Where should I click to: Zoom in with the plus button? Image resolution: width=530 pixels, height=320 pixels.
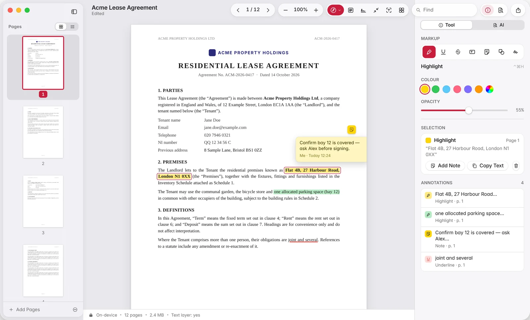316,10
